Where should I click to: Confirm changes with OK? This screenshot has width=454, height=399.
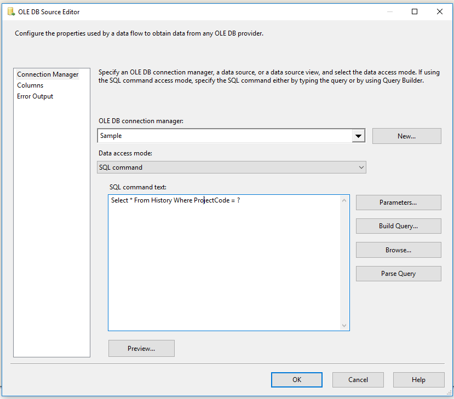click(296, 379)
